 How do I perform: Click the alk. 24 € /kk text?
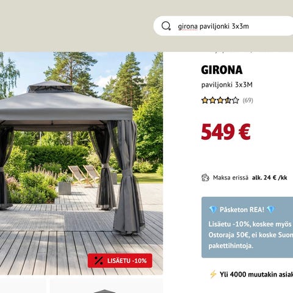(270, 178)
